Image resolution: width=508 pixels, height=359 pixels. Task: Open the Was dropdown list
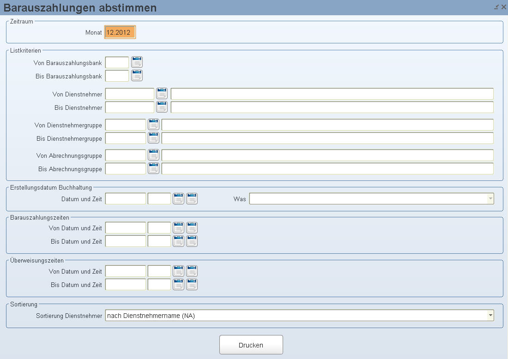point(490,198)
